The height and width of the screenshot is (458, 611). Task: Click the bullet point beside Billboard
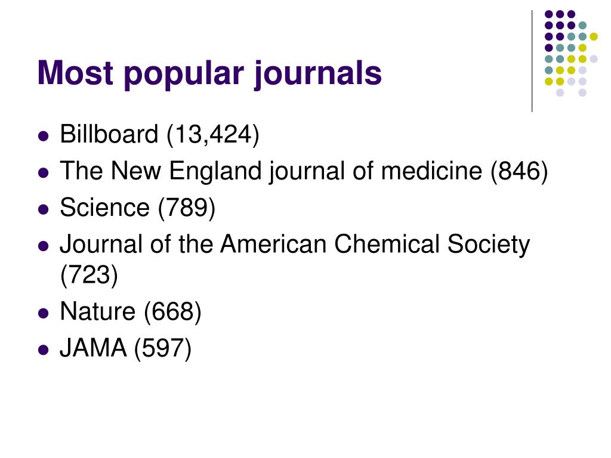(44, 137)
